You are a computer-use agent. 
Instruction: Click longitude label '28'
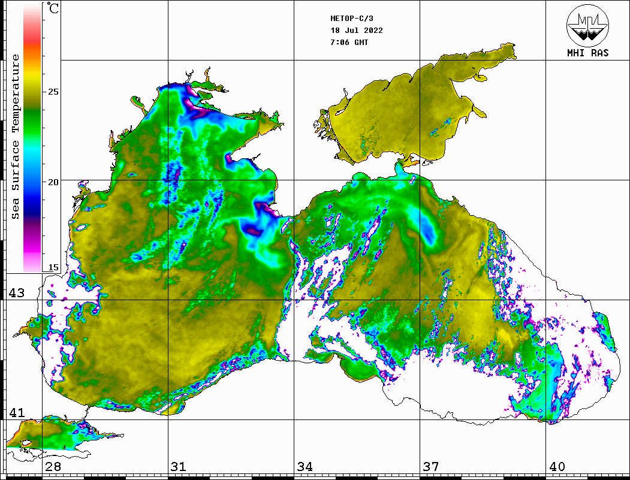tap(53, 467)
